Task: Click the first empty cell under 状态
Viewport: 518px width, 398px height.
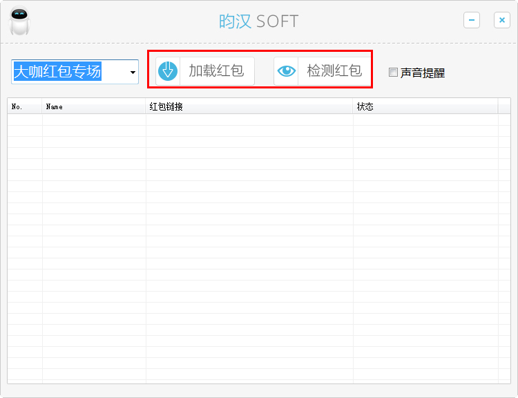Action: [x=425, y=120]
